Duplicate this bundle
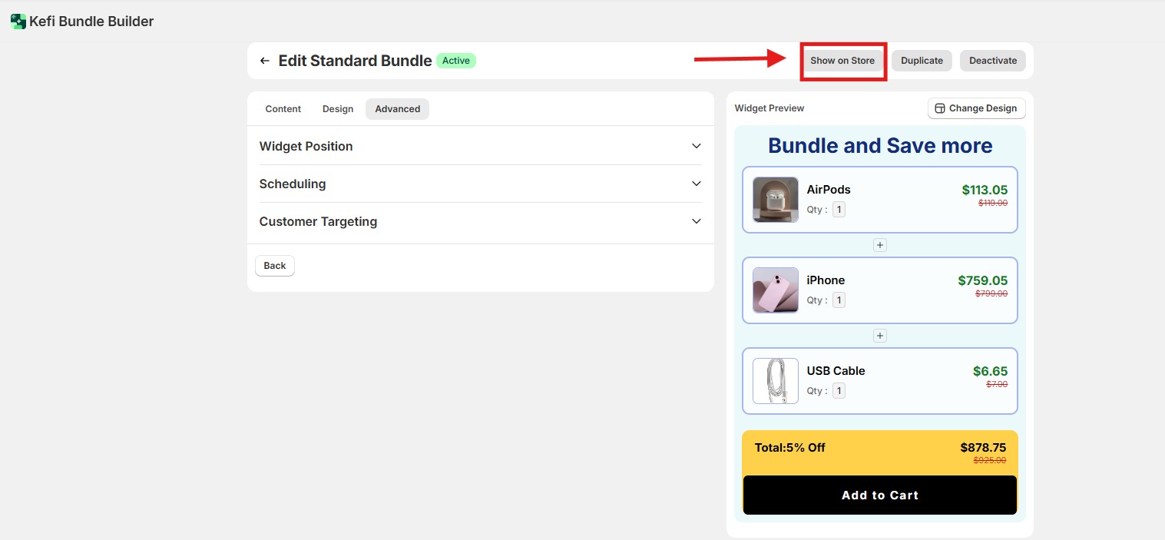 tap(922, 61)
